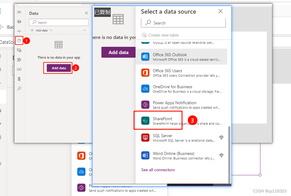Click 'There is no data in your app' text
Viewport: 291px width, 196px height.
point(59,57)
